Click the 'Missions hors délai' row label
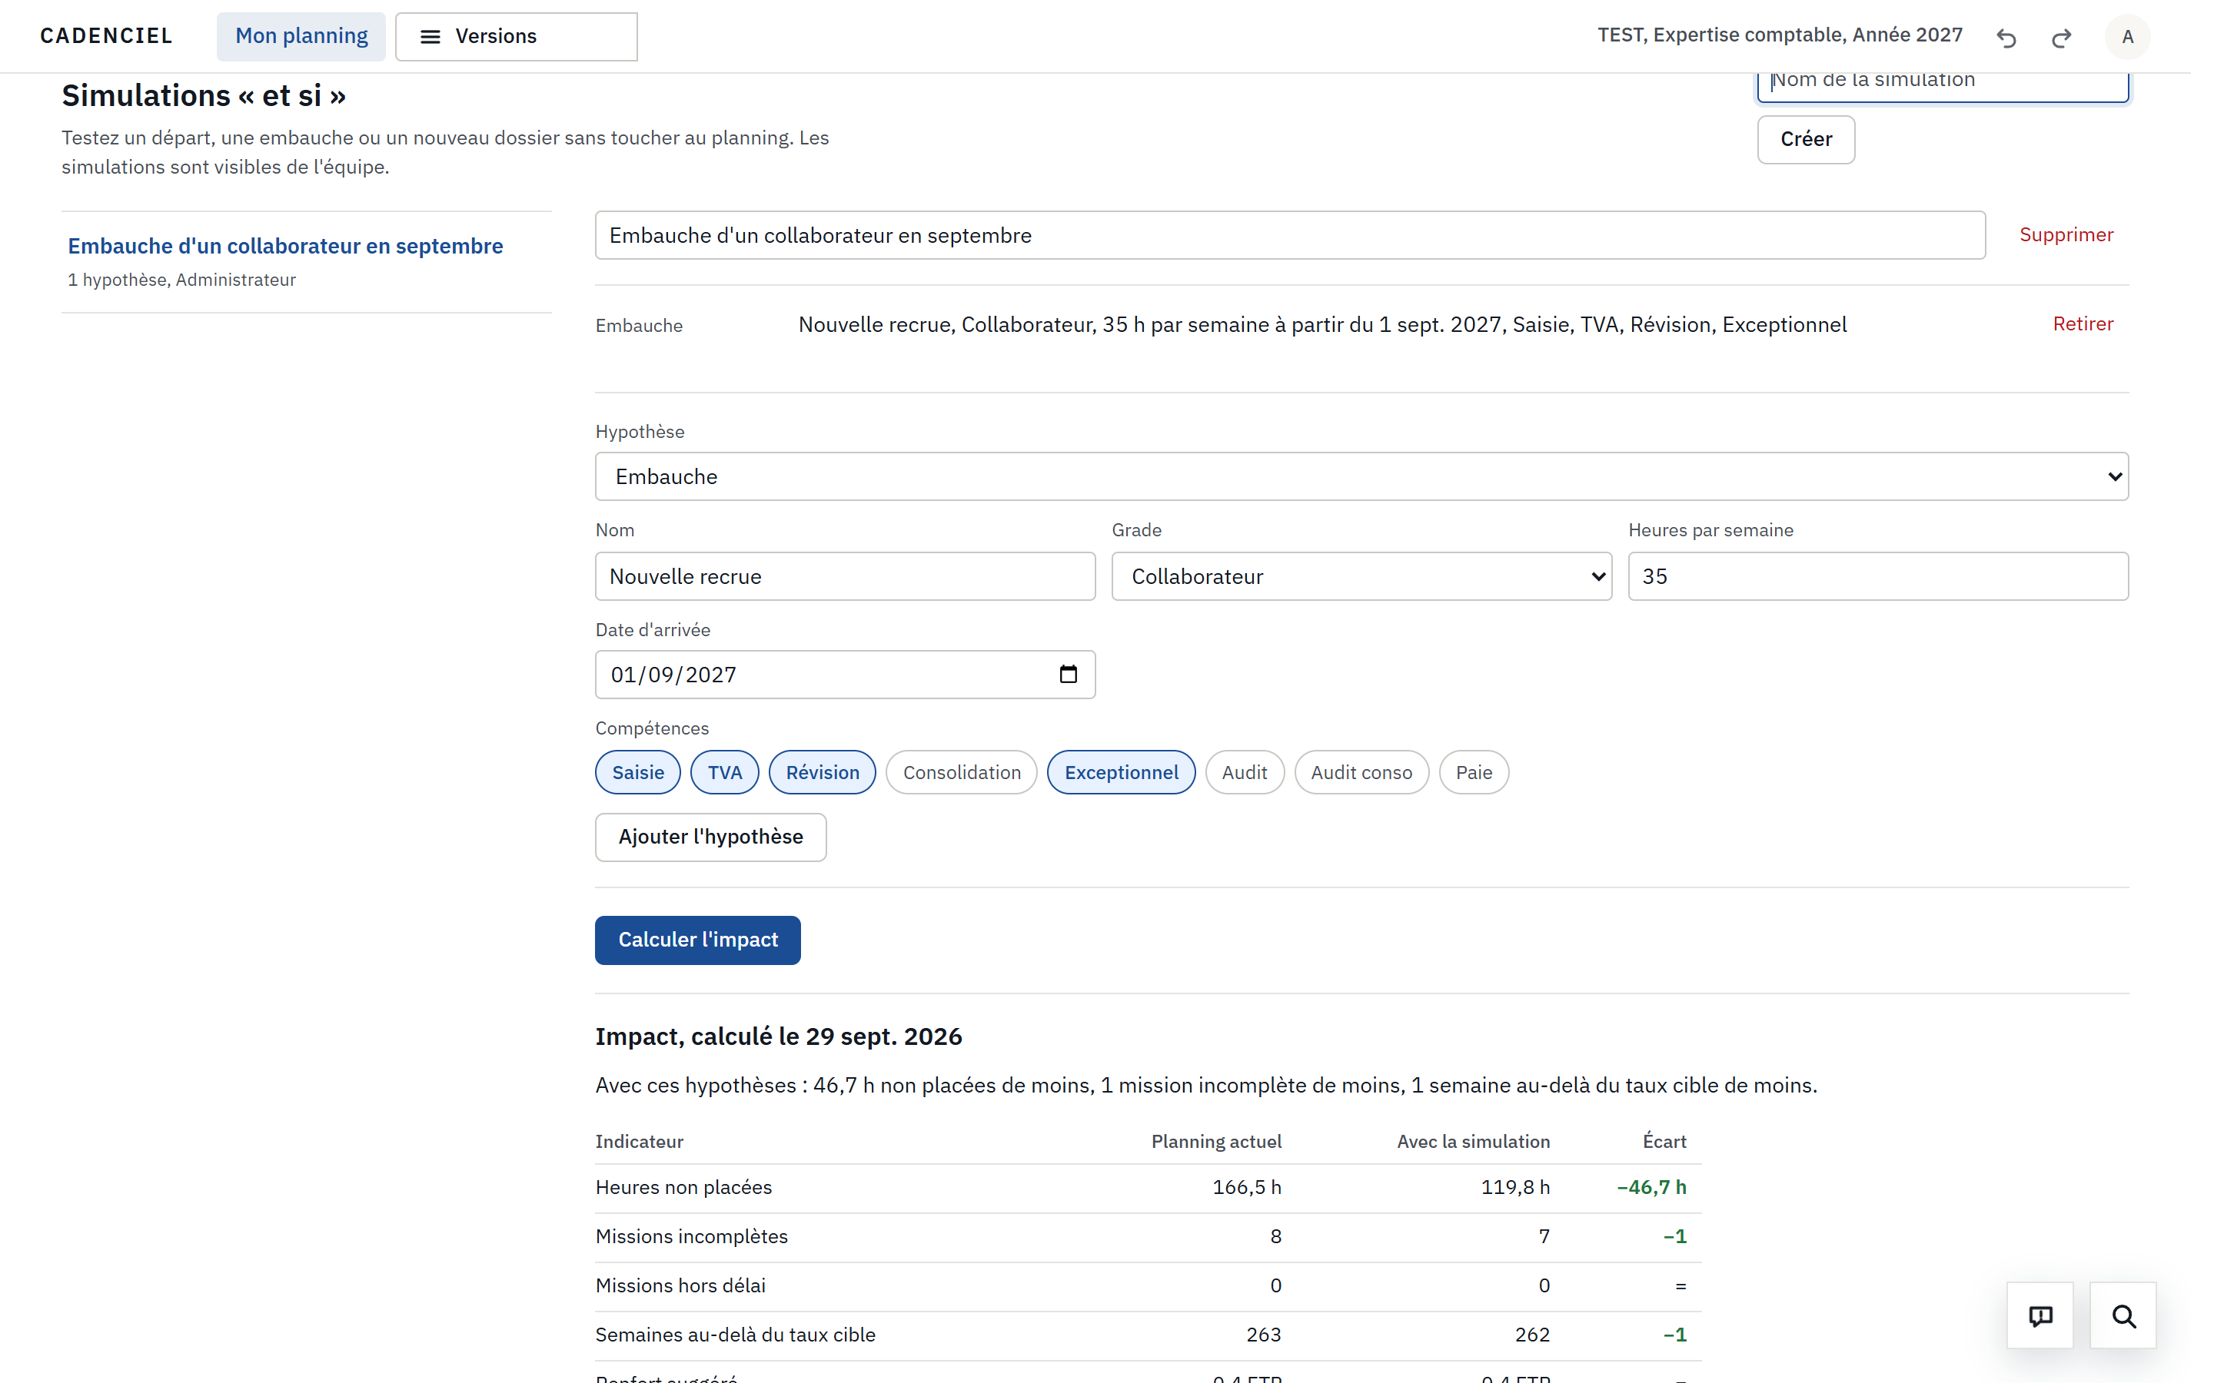Viewport: 2214px width, 1383px height. (x=680, y=1286)
